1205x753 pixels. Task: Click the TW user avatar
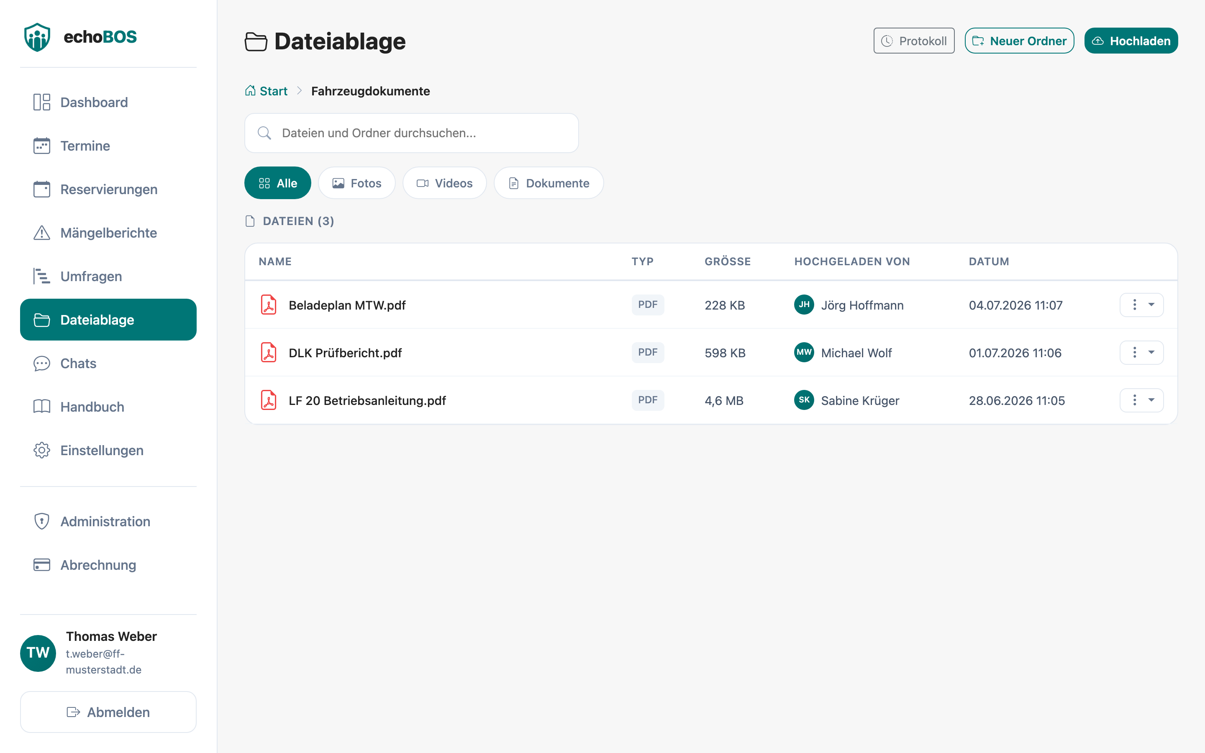(x=38, y=653)
